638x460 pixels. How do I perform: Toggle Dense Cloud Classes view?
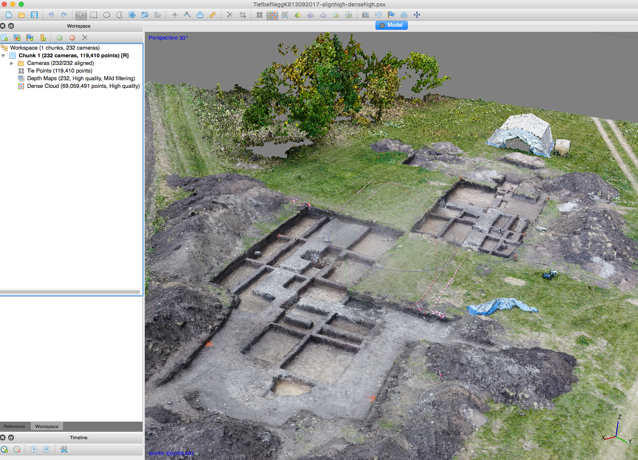(x=285, y=15)
